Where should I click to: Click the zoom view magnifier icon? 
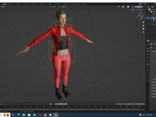coord(143,22)
